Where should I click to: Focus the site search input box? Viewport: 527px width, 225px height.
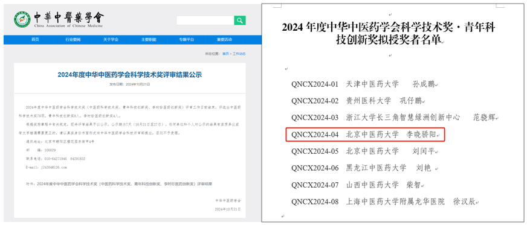tap(205, 21)
